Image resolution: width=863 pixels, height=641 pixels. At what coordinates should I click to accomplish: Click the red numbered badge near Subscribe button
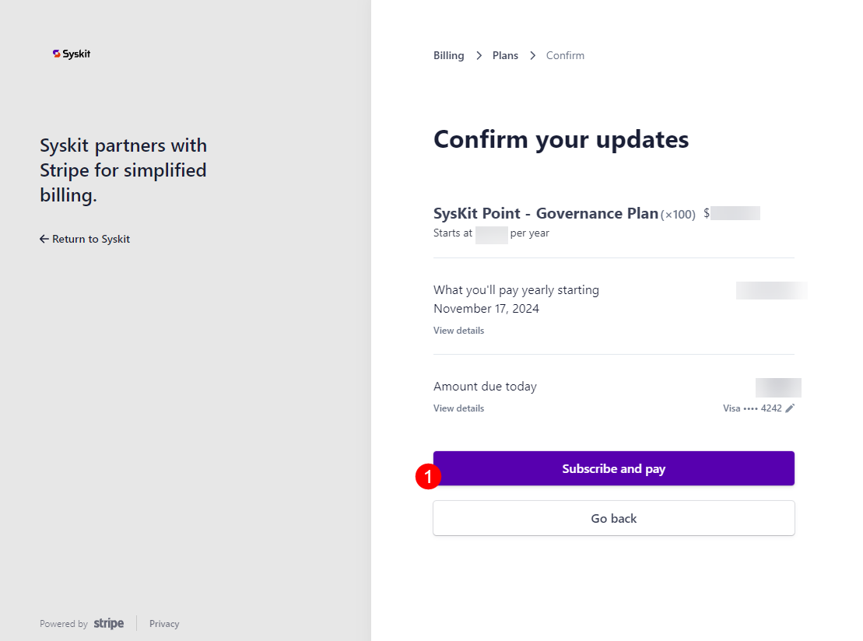427,478
